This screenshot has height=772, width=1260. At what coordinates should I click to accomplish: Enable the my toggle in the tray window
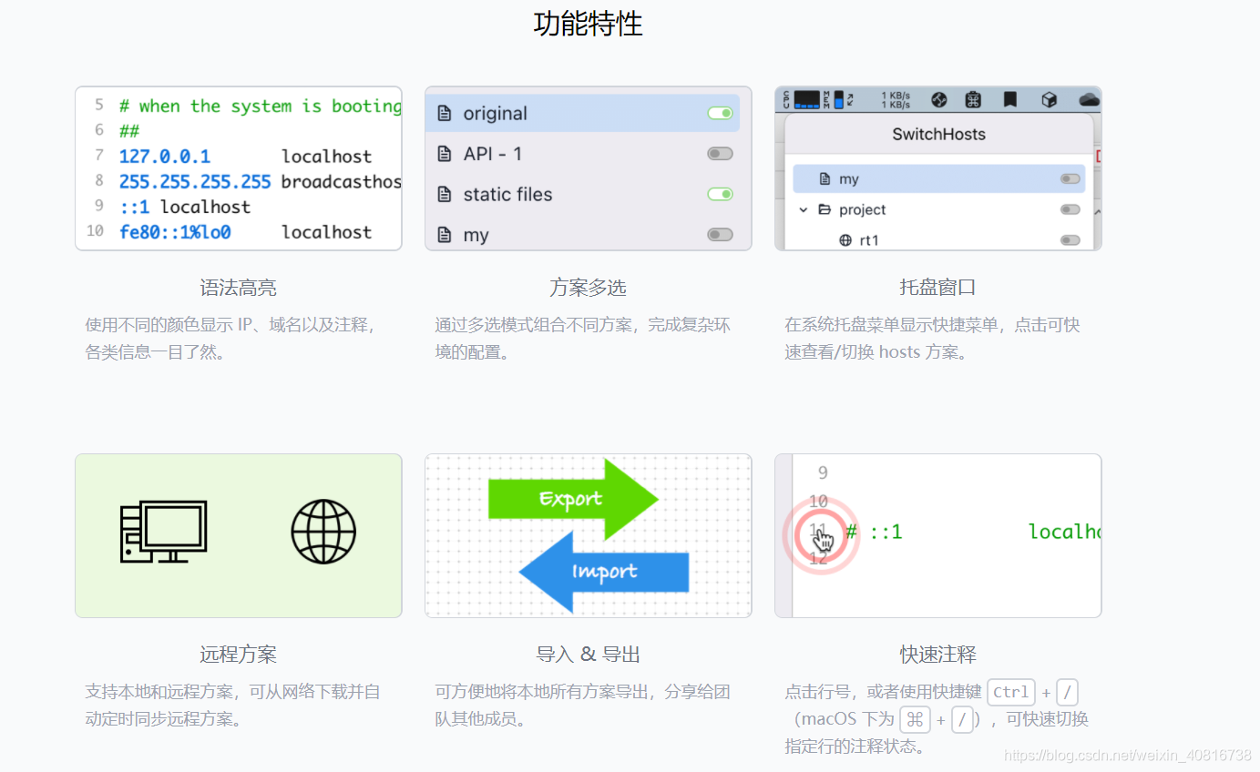[x=1070, y=178]
